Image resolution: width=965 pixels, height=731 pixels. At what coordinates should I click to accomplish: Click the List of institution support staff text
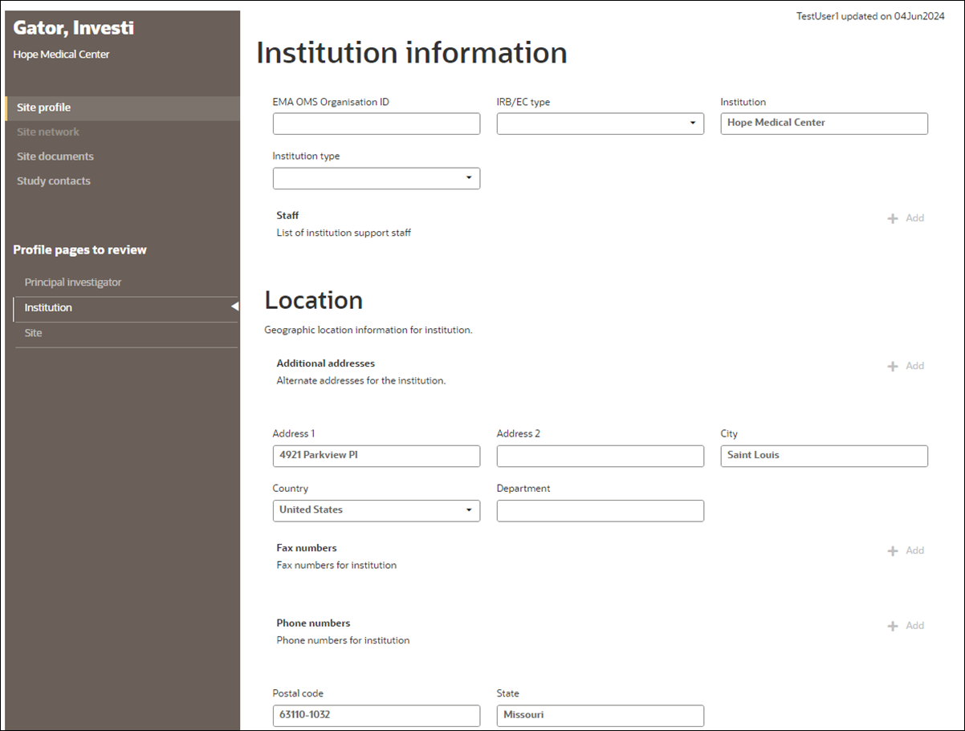(x=344, y=234)
